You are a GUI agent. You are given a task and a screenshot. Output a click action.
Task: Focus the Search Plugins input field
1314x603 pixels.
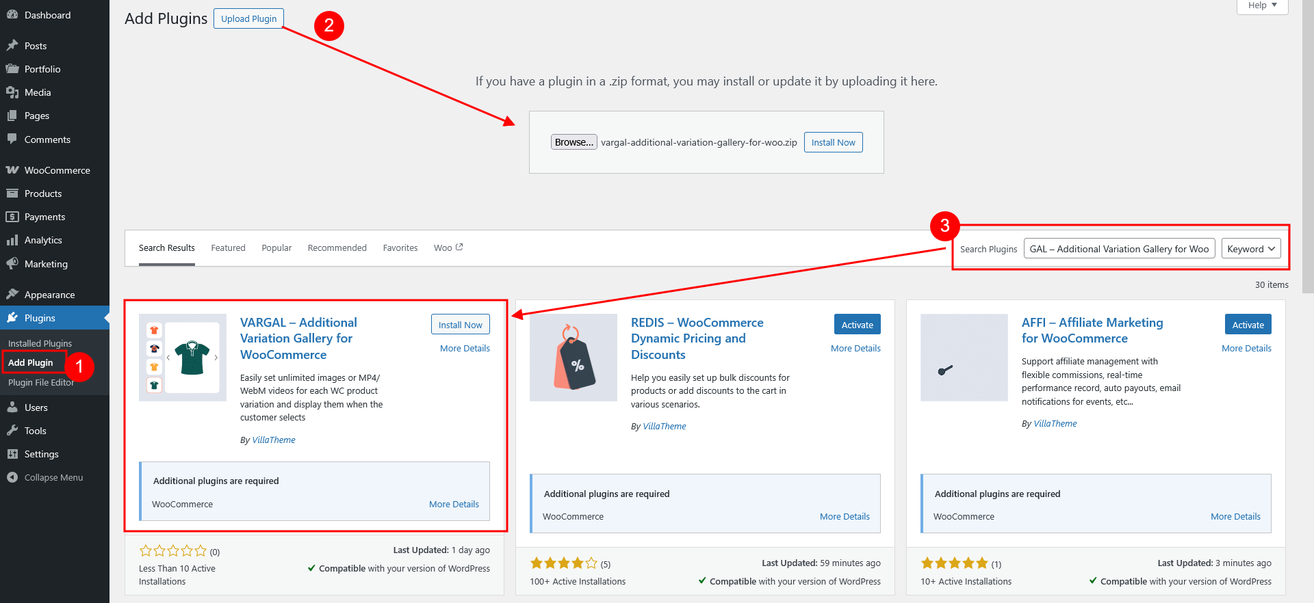pyautogui.click(x=1119, y=249)
